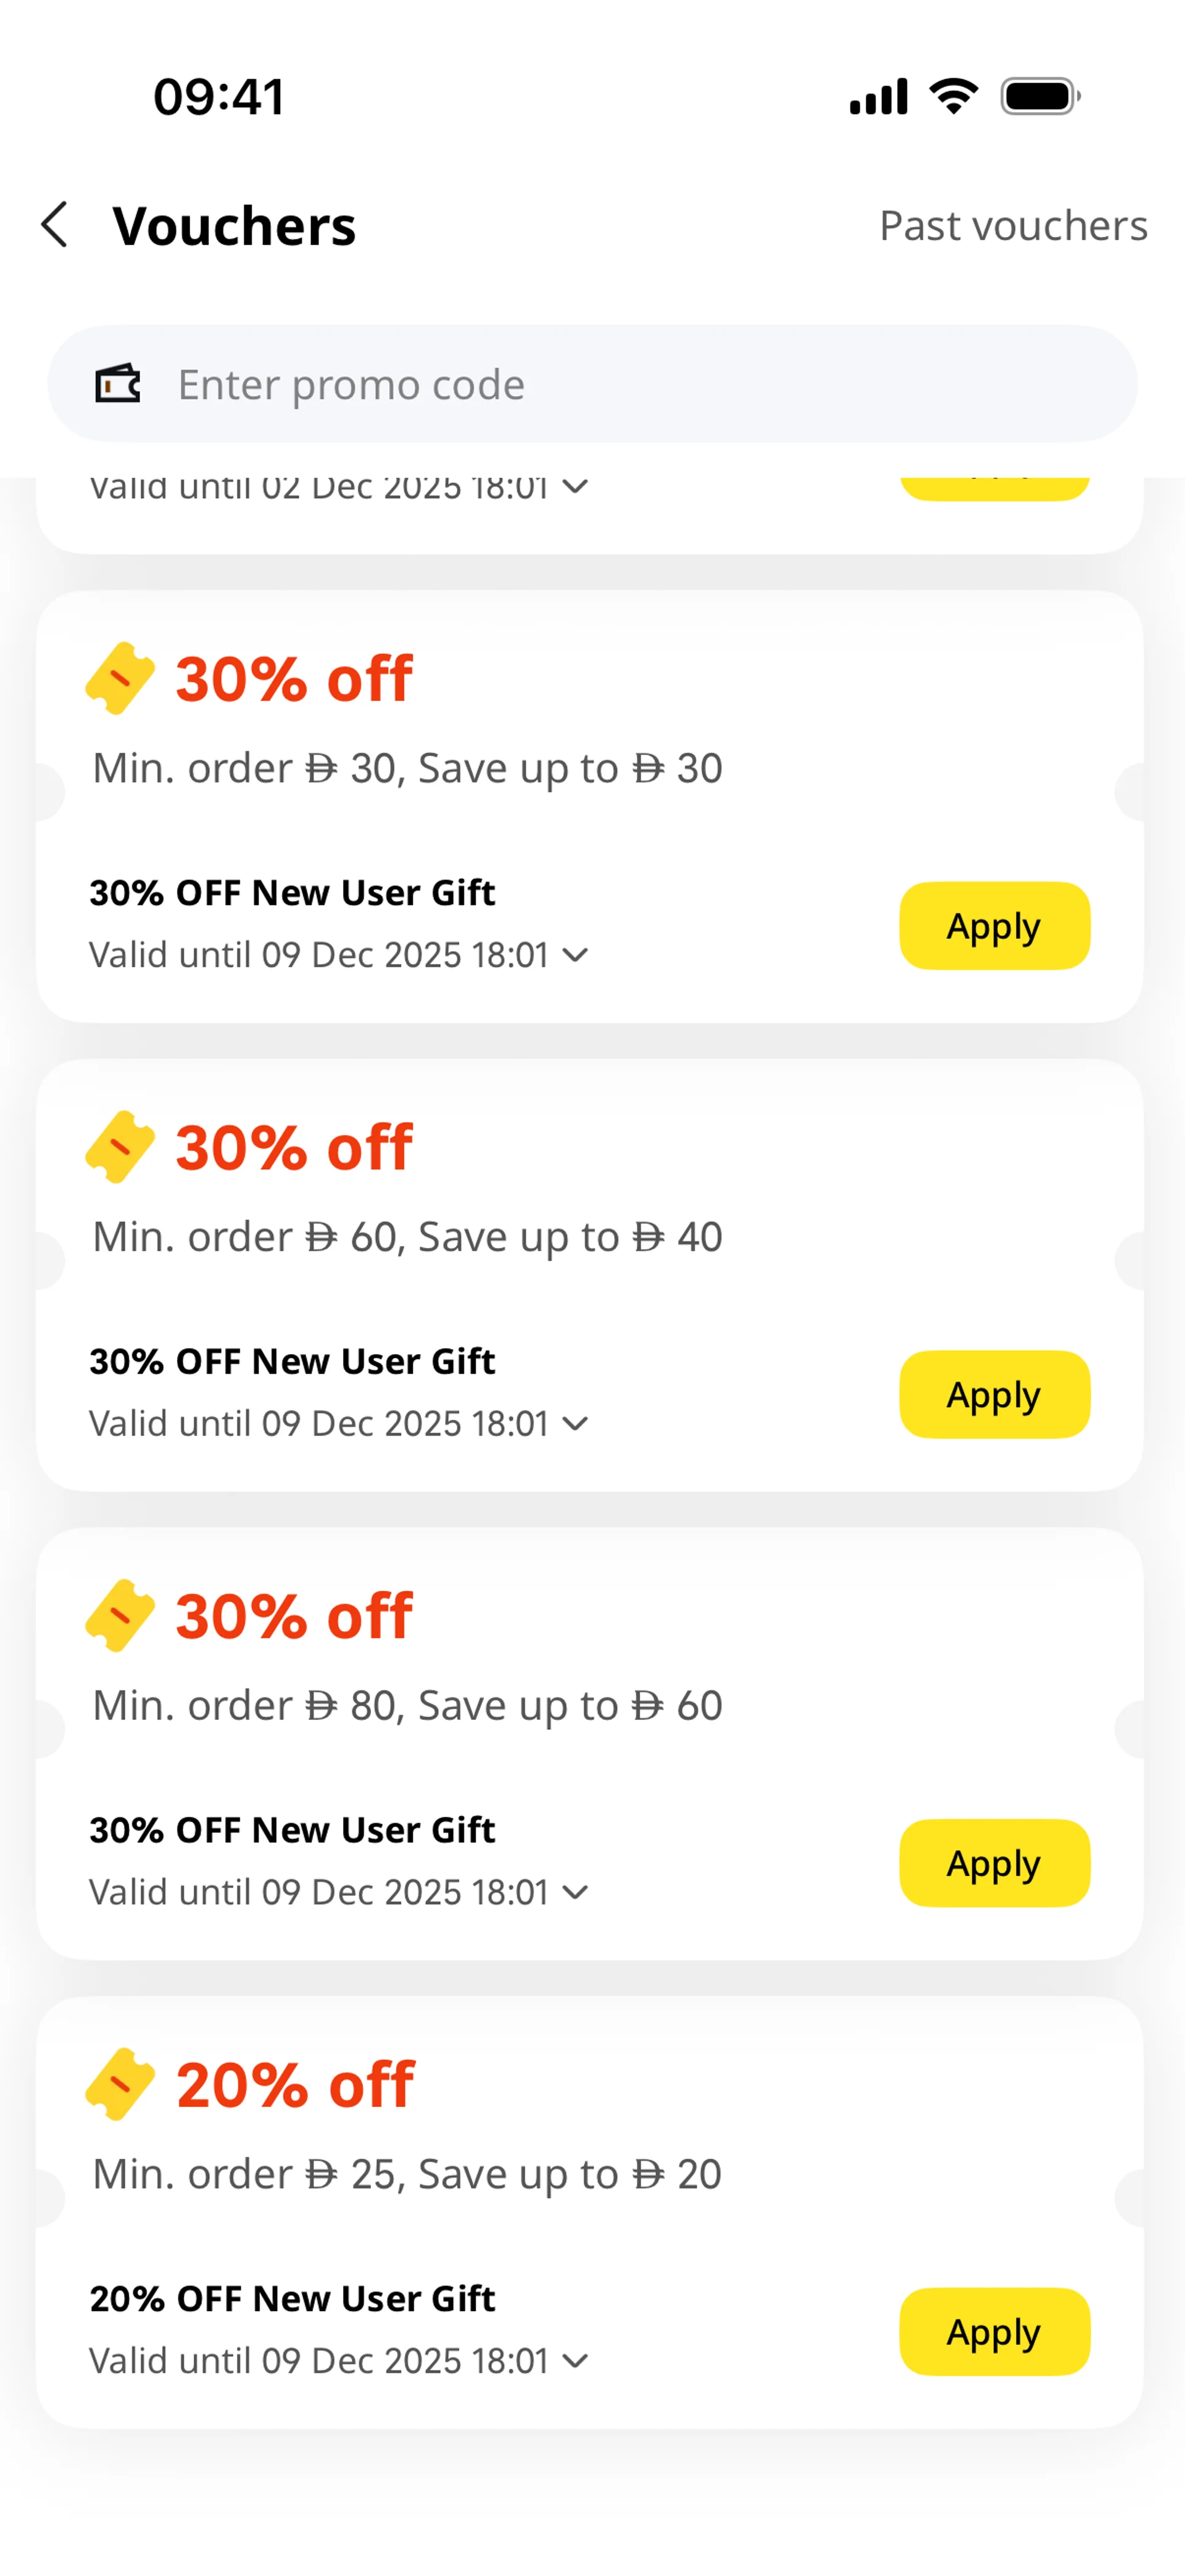Tap the back arrow beside Vouchers
The width and height of the screenshot is (1185, 2576).
coord(56,224)
